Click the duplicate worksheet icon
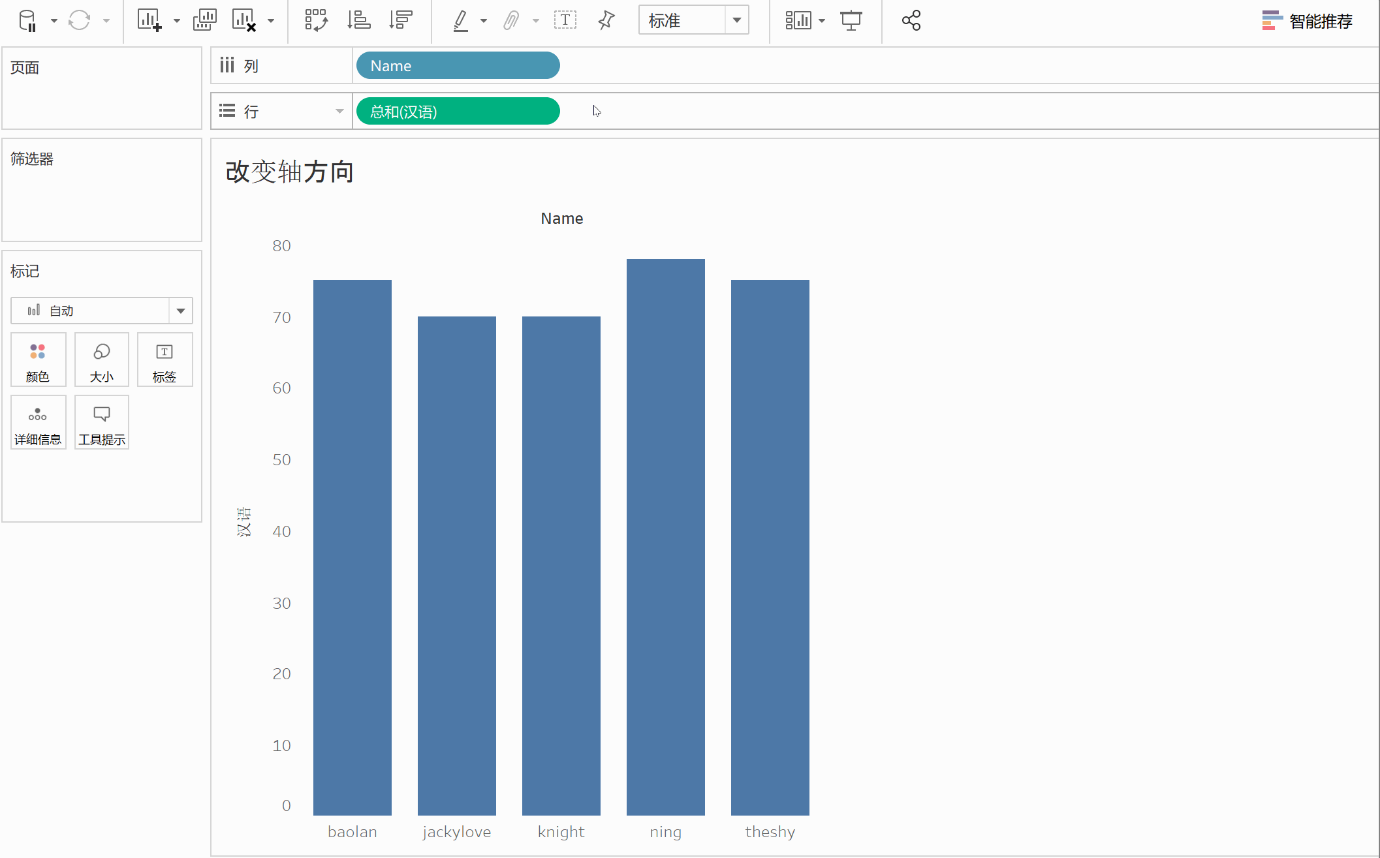The height and width of the screenshot is (858, 1380). click(x=204, y=21)
